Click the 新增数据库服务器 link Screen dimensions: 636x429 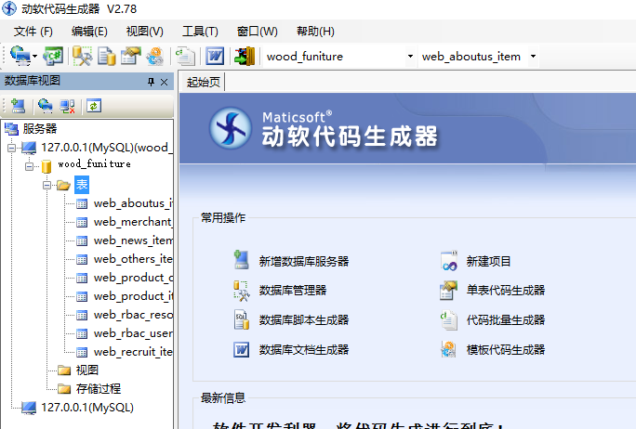(304, 261)
